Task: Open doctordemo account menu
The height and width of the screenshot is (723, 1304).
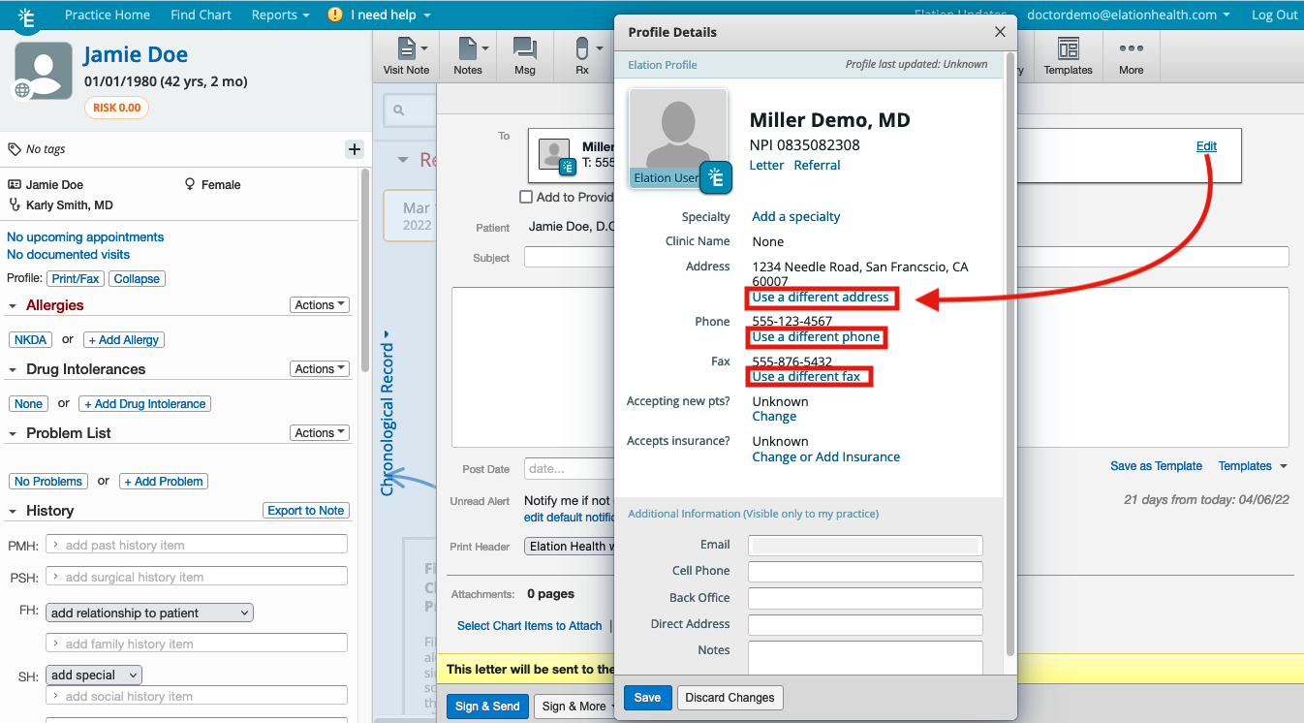Action: 1129,15
